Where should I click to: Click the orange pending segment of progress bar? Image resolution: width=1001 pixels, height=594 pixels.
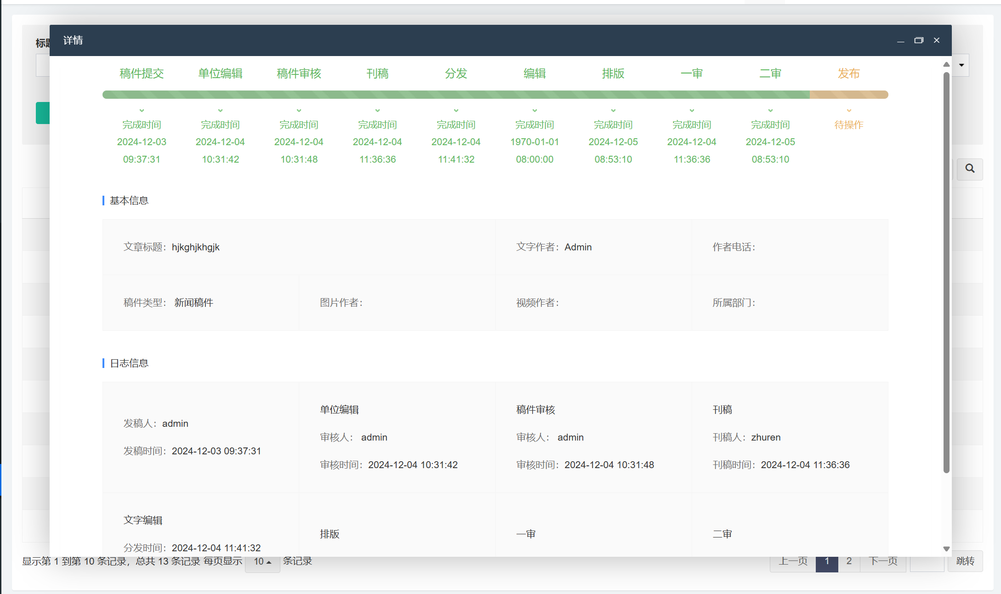coord(848,95)
